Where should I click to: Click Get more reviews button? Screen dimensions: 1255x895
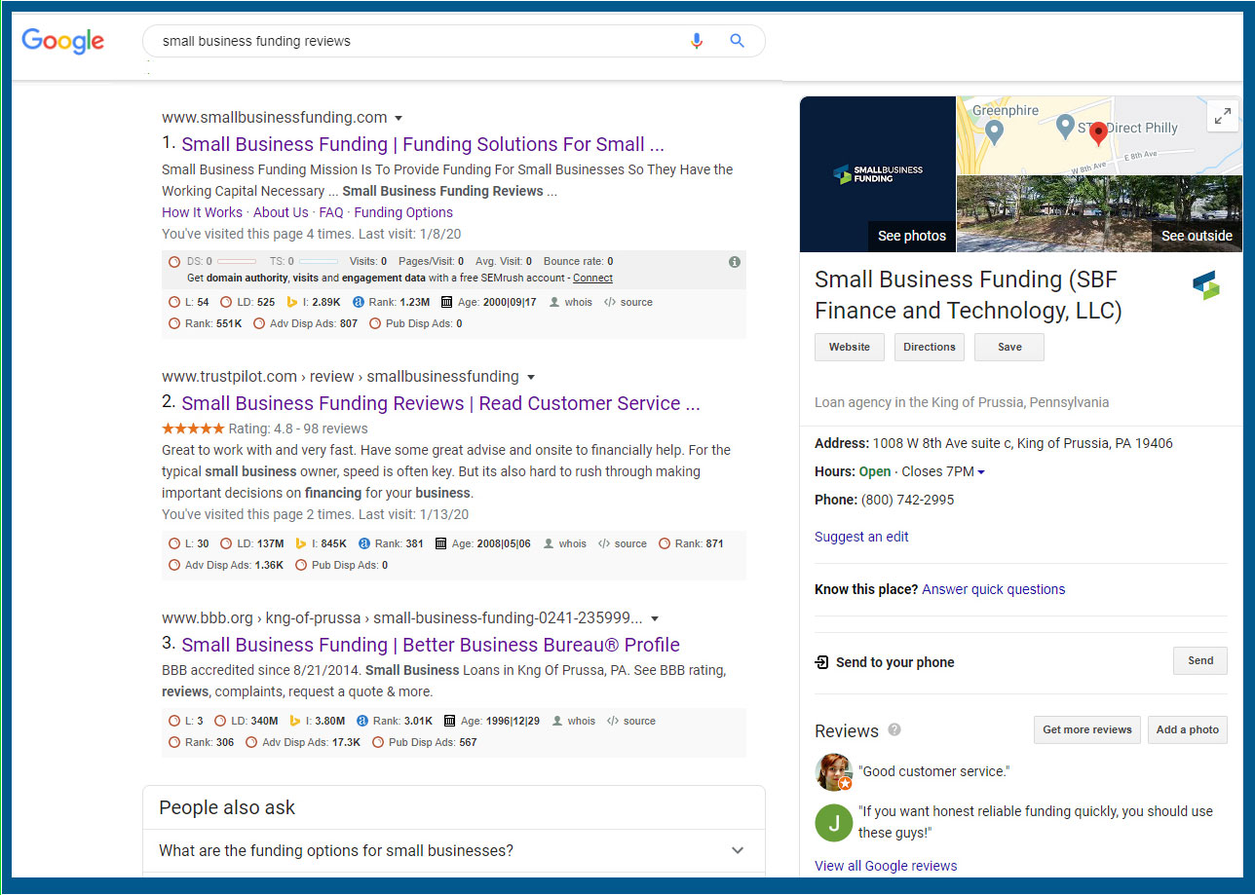point(1087,729)
